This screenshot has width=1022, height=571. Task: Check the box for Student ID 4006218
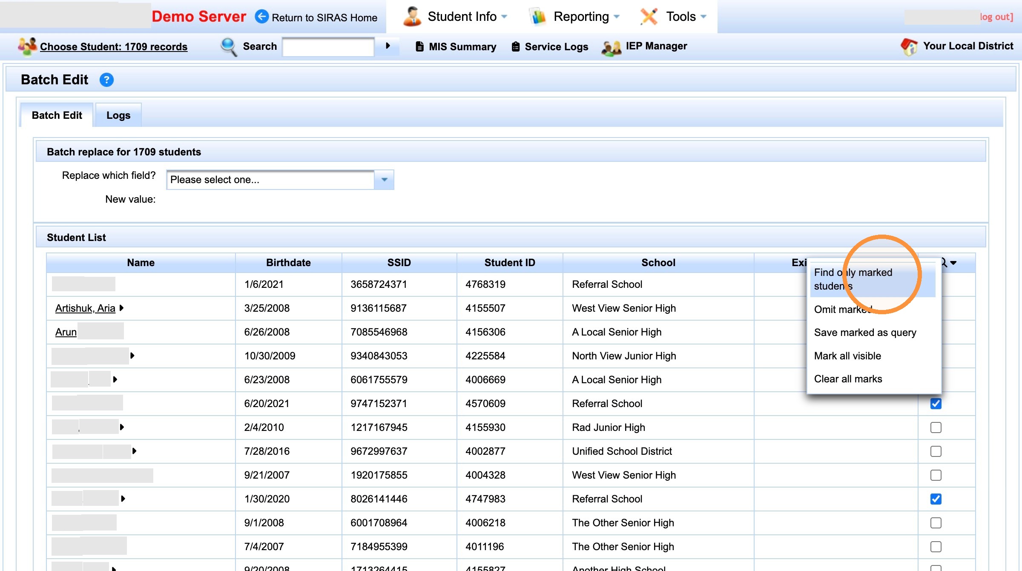pyautogui.click(x=936, y=523)
